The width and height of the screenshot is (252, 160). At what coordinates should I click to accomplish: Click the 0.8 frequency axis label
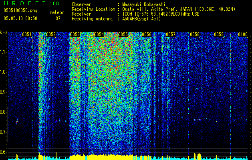4,112
